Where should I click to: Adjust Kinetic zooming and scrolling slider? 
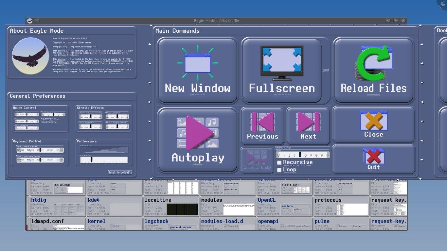[x=91, y=116]
